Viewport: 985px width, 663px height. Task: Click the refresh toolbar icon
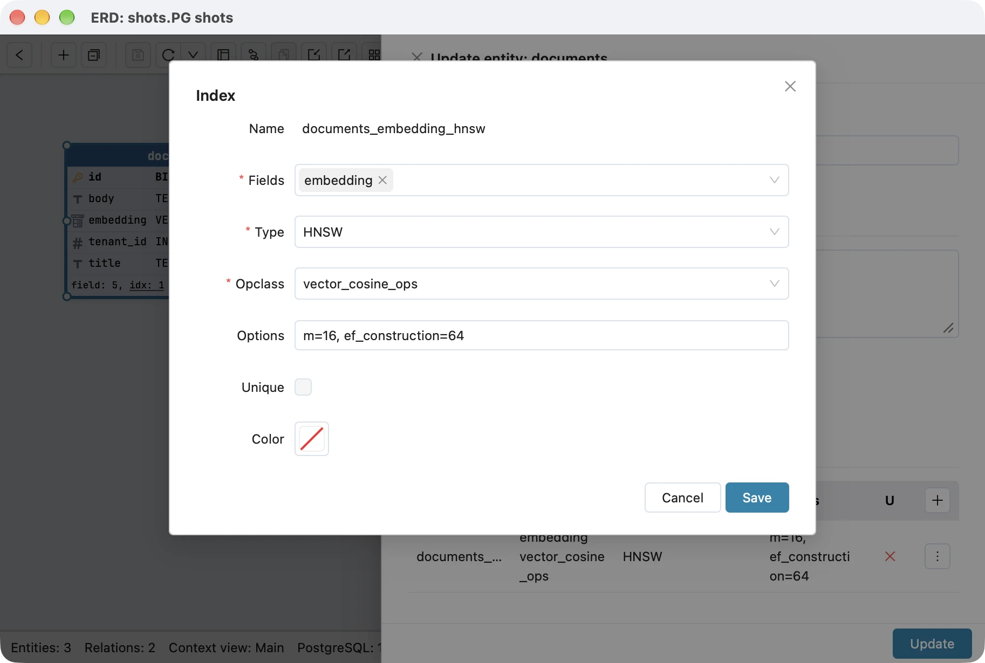pos(168,55)
